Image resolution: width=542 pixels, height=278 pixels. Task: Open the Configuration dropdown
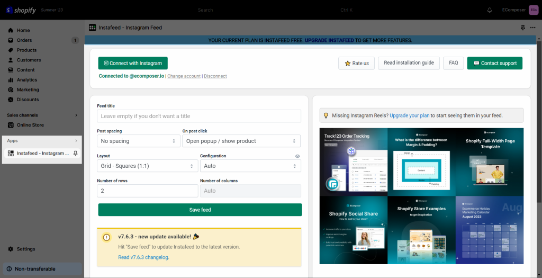[250, 166]
